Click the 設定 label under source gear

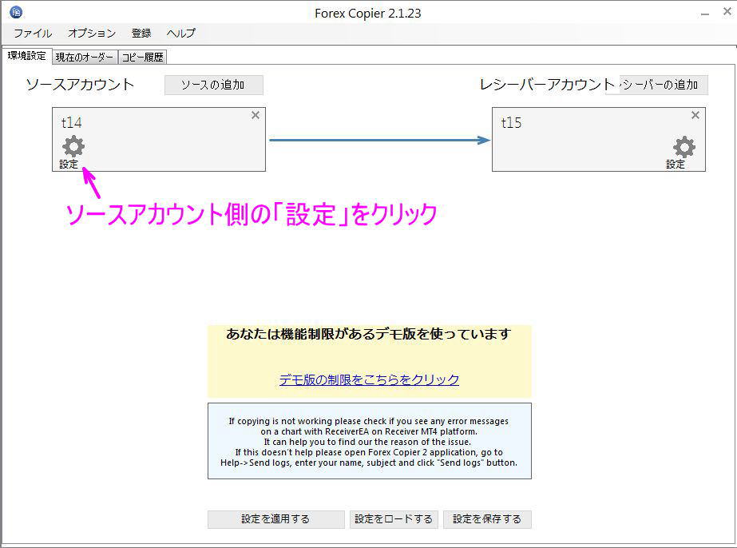tap(69, 165)
